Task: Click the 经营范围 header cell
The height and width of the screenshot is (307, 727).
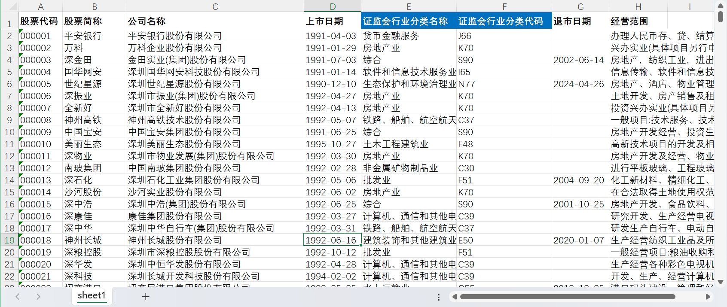Action: tap(638, 21)
